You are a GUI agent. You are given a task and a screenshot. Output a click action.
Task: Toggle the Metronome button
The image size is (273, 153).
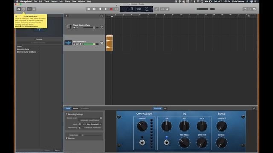pos(167,9)
